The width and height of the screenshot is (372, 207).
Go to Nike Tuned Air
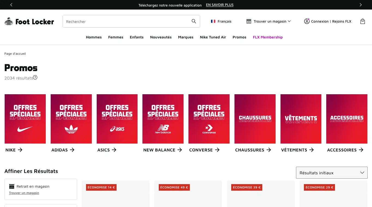(x=213, y=37)
